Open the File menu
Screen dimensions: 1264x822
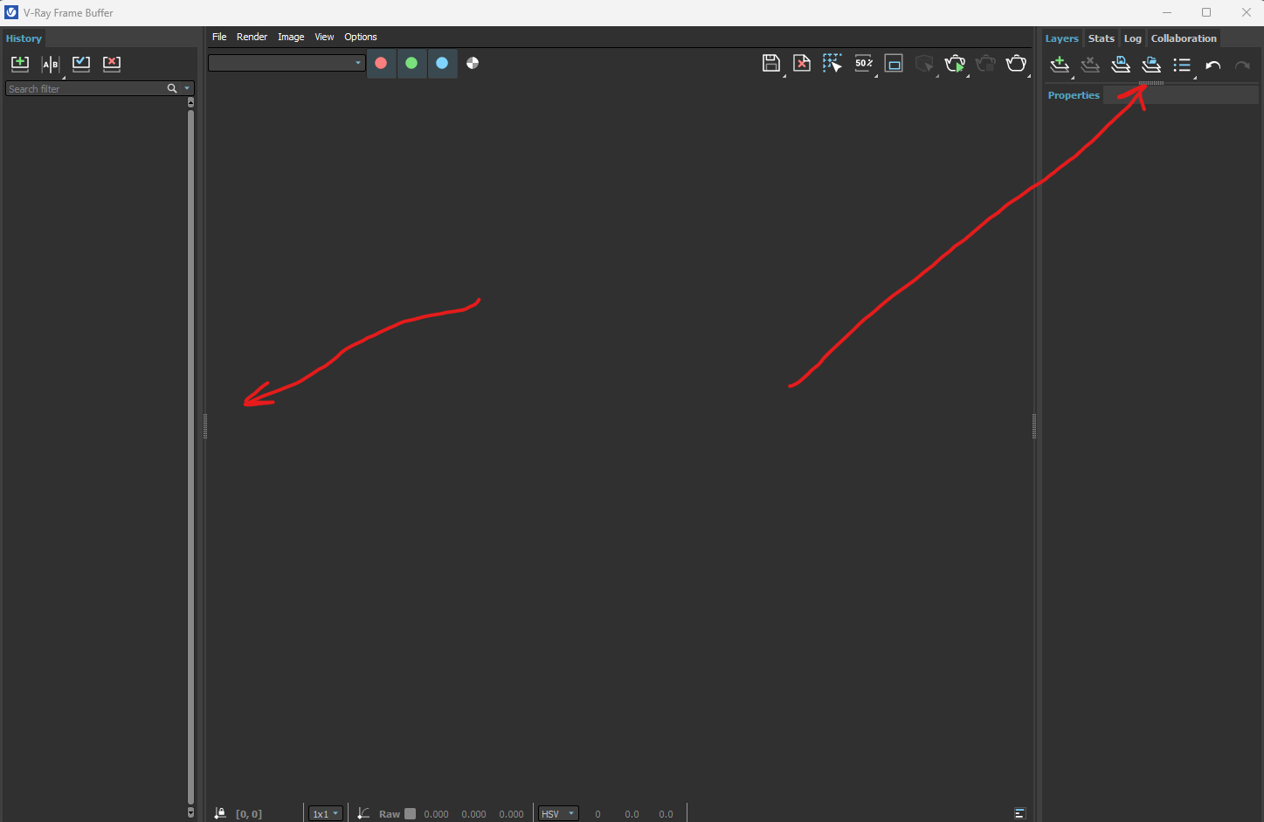pyautogui.click(x=219, y=37)
